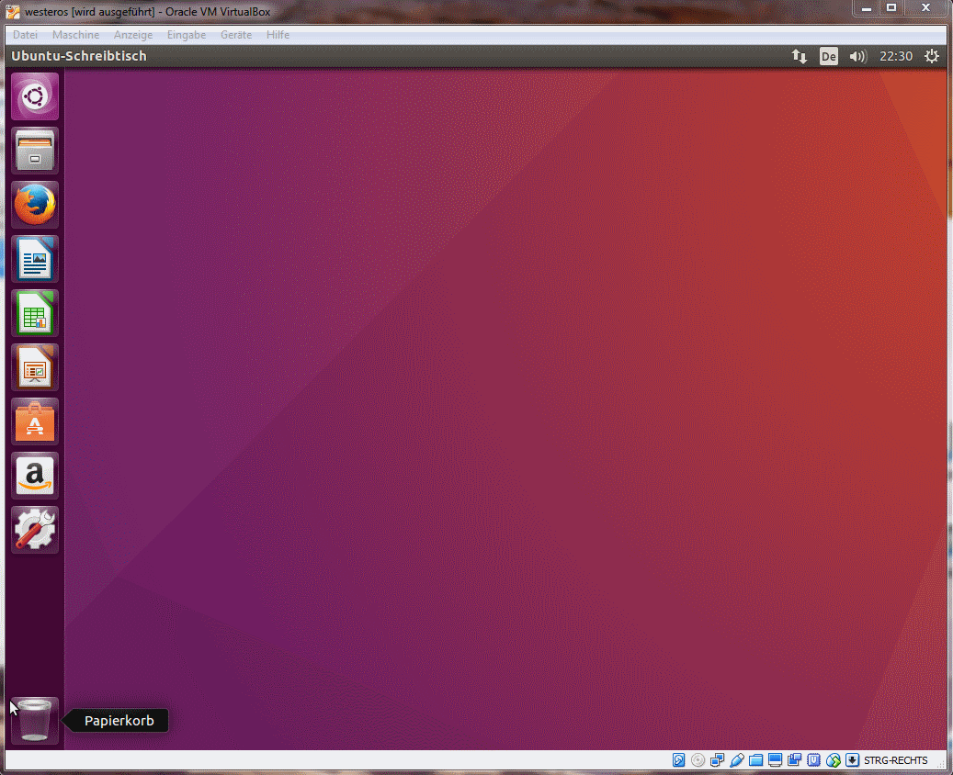Open the Datei menu
This screenshot has width=953, height=775.
coord(25,35)
